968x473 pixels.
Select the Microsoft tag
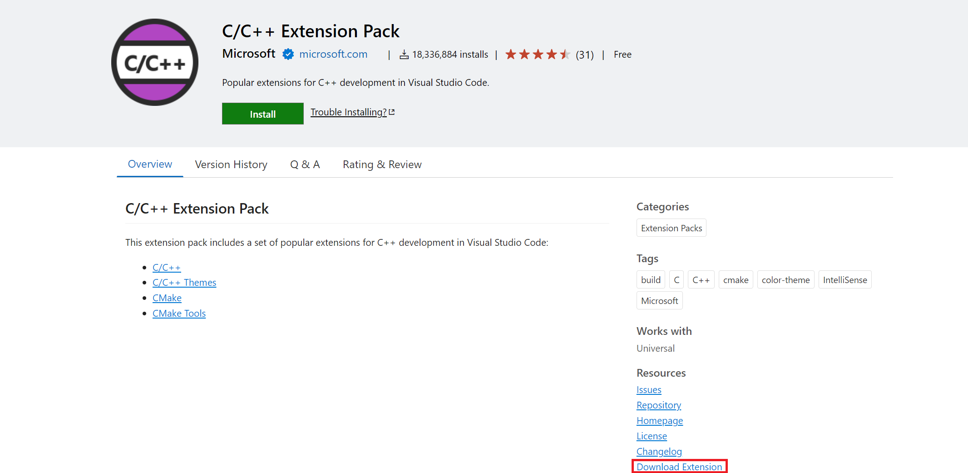pyautogui.click(x=659, y=301)
